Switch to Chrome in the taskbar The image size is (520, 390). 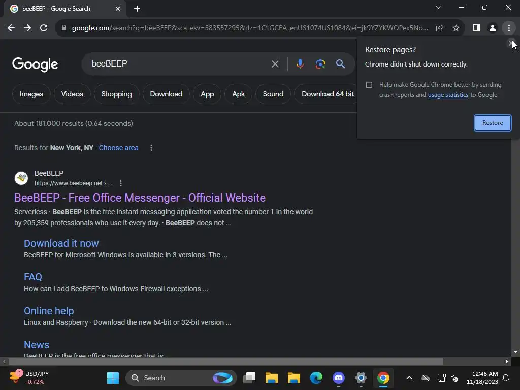[383, 378]
